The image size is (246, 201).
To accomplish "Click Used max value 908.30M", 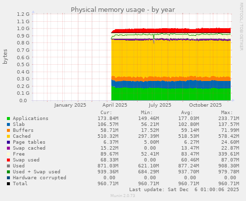I will click(229, 166).
